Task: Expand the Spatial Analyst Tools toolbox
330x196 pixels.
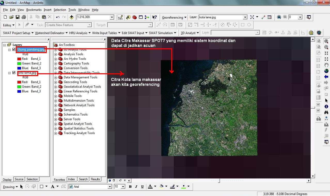Action: (56, 124)
